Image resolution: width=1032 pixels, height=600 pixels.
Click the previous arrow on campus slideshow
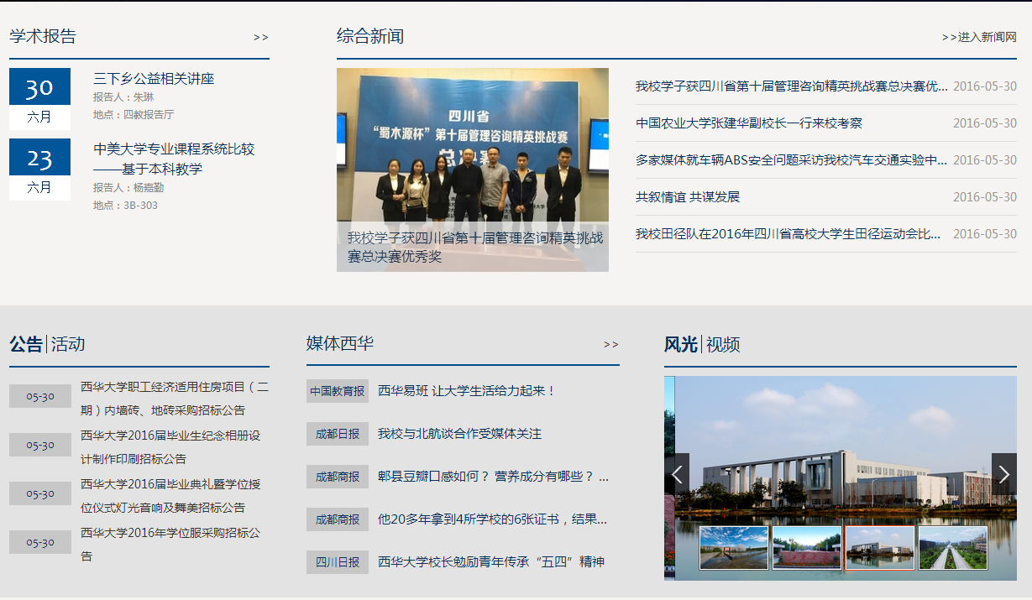(677, 475)
